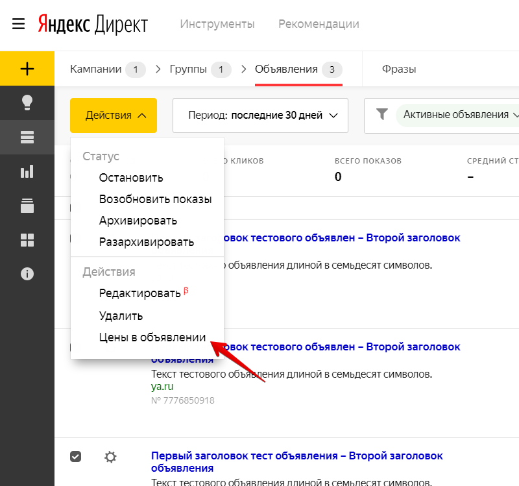Image resolution: width=519 pixels, height=486 pixels.
Task: Select the campaigns list sidebar icon
Action: tap(27, 137)
